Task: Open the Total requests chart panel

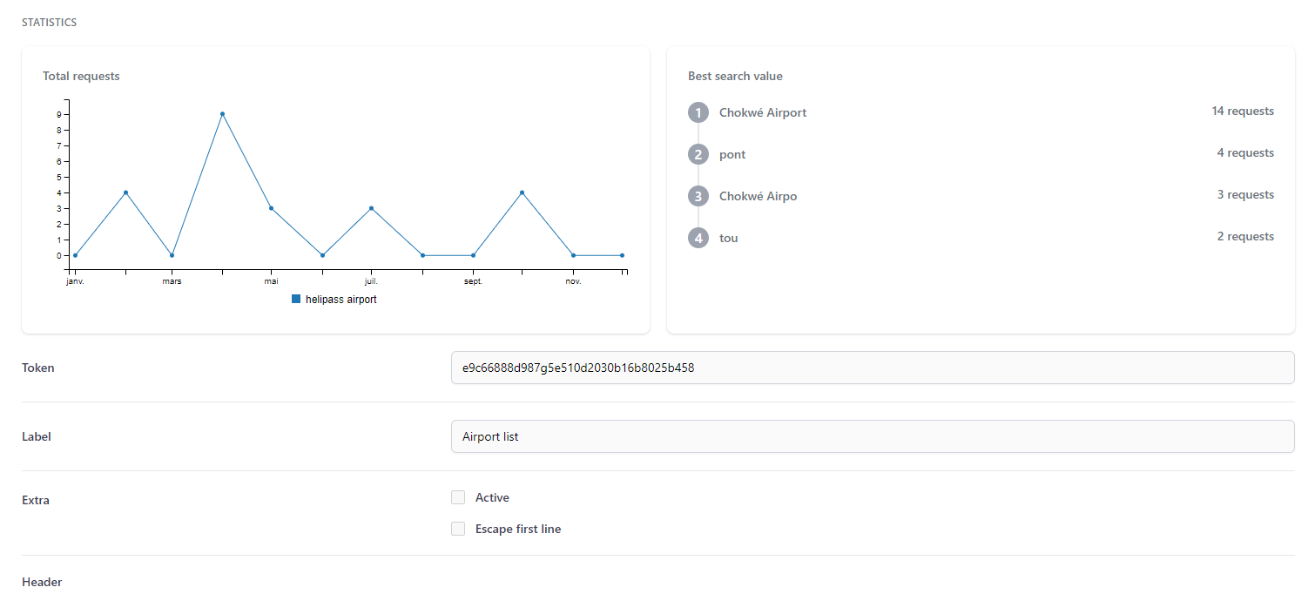Action: (81, 76)
